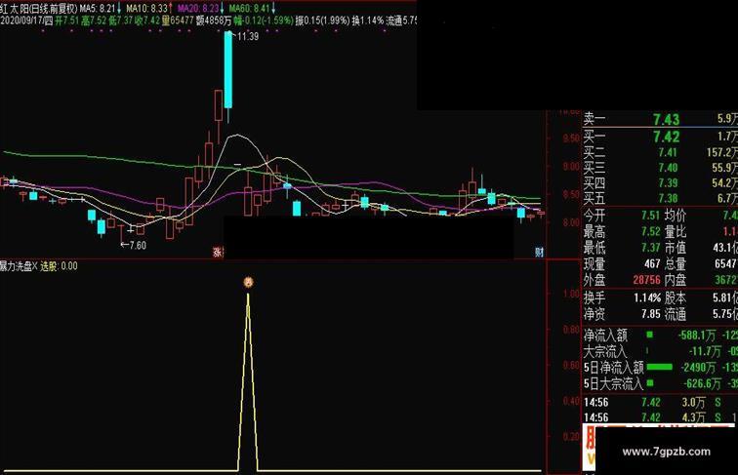Click the yellow indicator spike line
738x475 pixels.
(x=248, y=382)
